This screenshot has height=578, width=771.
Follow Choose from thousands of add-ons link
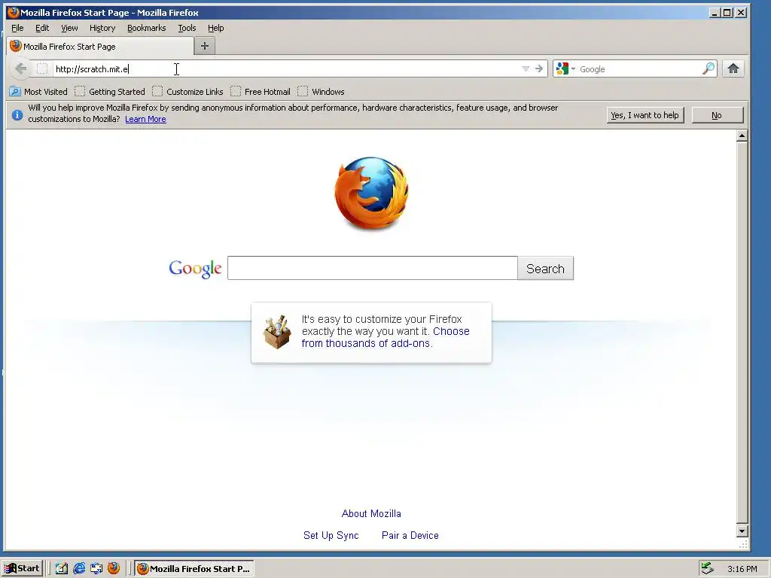click(385, 337)
